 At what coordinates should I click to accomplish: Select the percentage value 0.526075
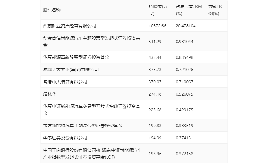click(184, 94)
